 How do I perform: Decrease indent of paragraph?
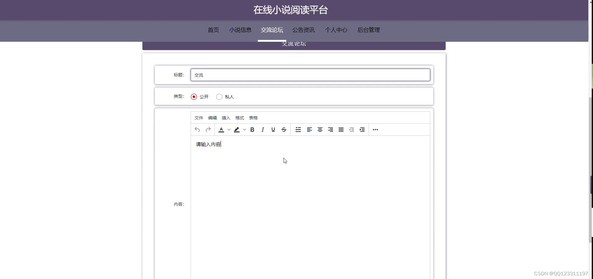click(x=352, y=130)
